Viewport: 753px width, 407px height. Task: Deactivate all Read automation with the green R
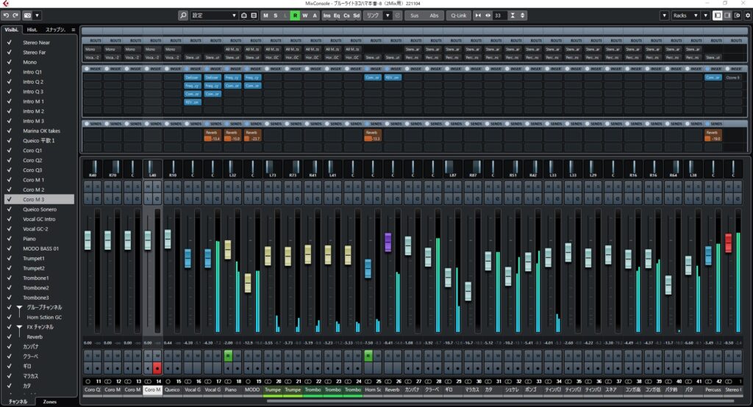tap(295, 15)
